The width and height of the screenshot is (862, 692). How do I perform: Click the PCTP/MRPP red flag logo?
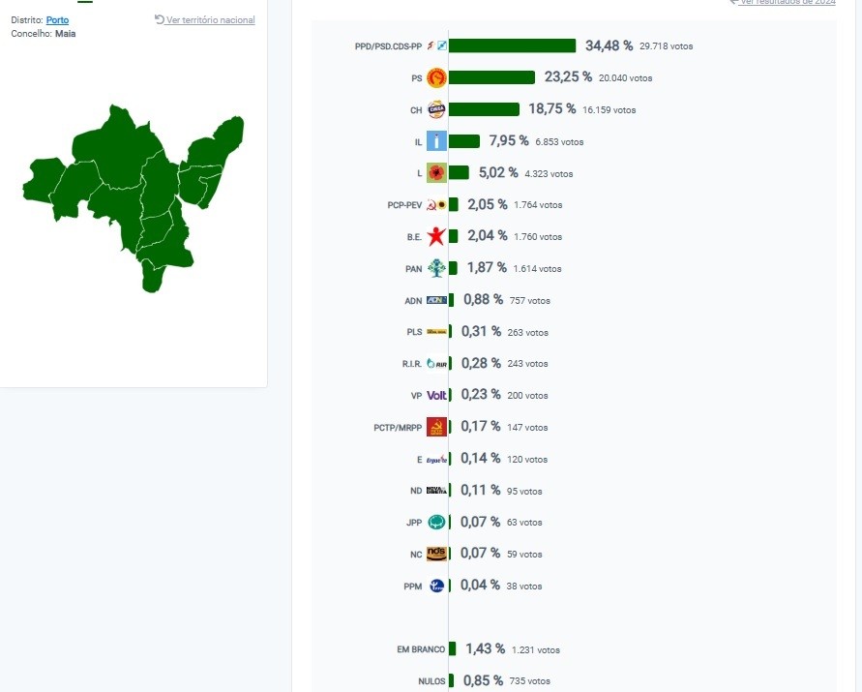pos(436,427)
